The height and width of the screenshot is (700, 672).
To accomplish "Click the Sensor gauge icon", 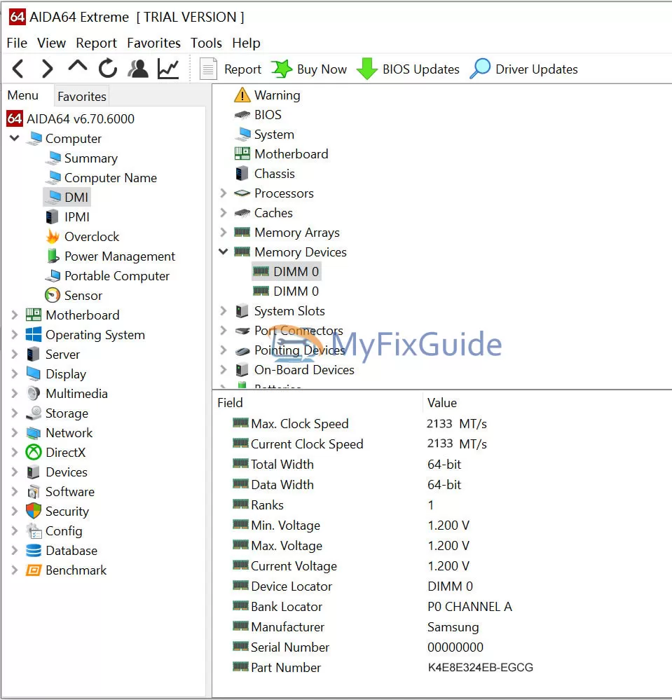I will click(x=53, y=295).
